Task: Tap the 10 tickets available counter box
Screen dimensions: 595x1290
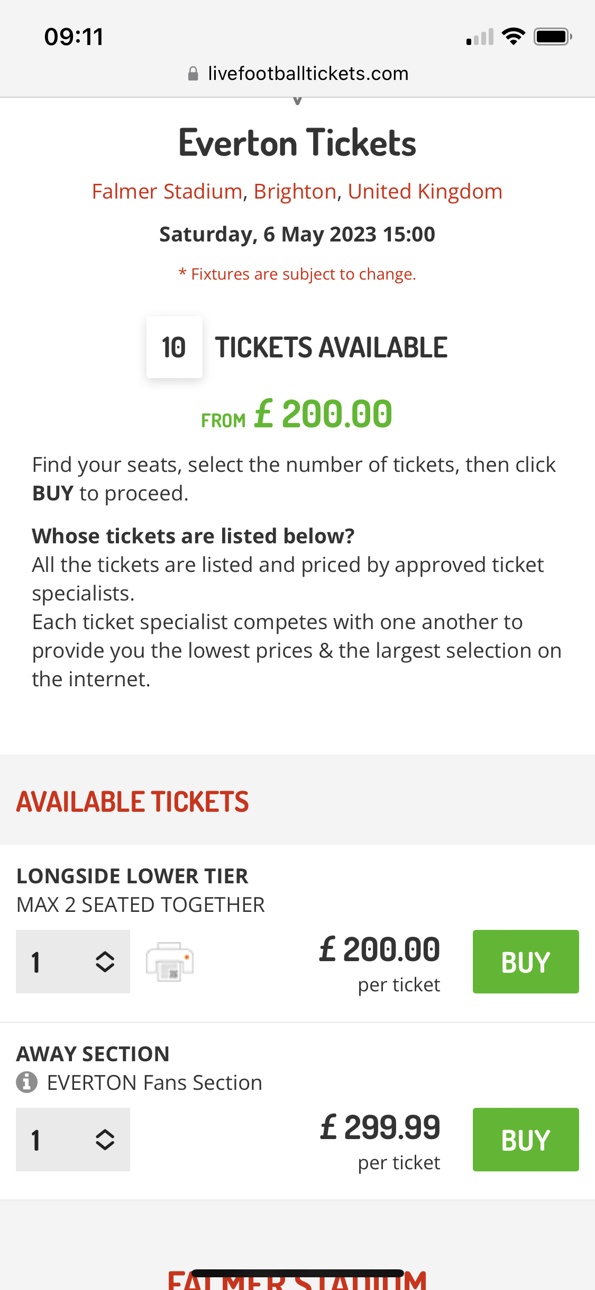Action: [175, 347]
